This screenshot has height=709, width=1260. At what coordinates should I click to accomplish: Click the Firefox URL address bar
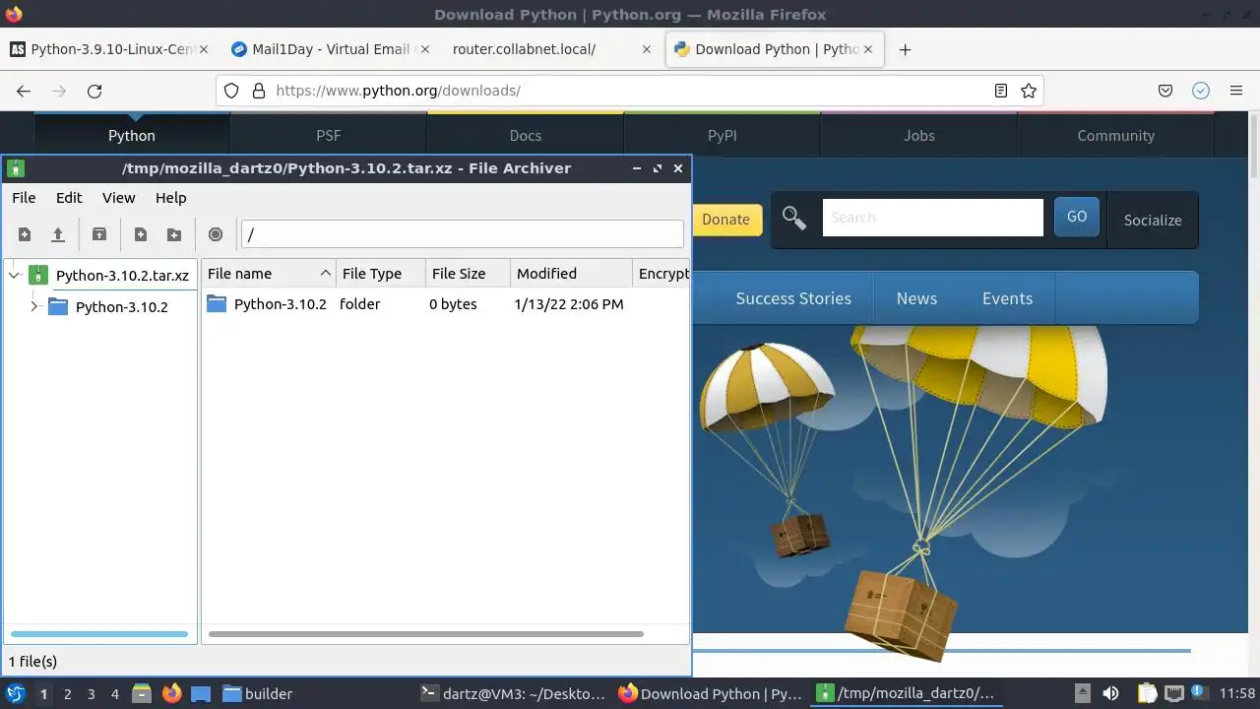pyautogui.click(x=630, y=91)
